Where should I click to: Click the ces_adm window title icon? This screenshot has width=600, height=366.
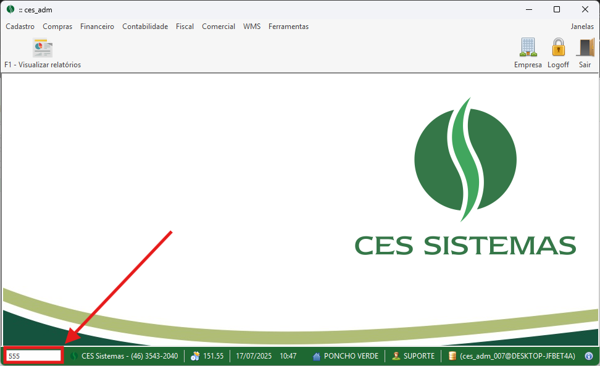tap(10, 9)
